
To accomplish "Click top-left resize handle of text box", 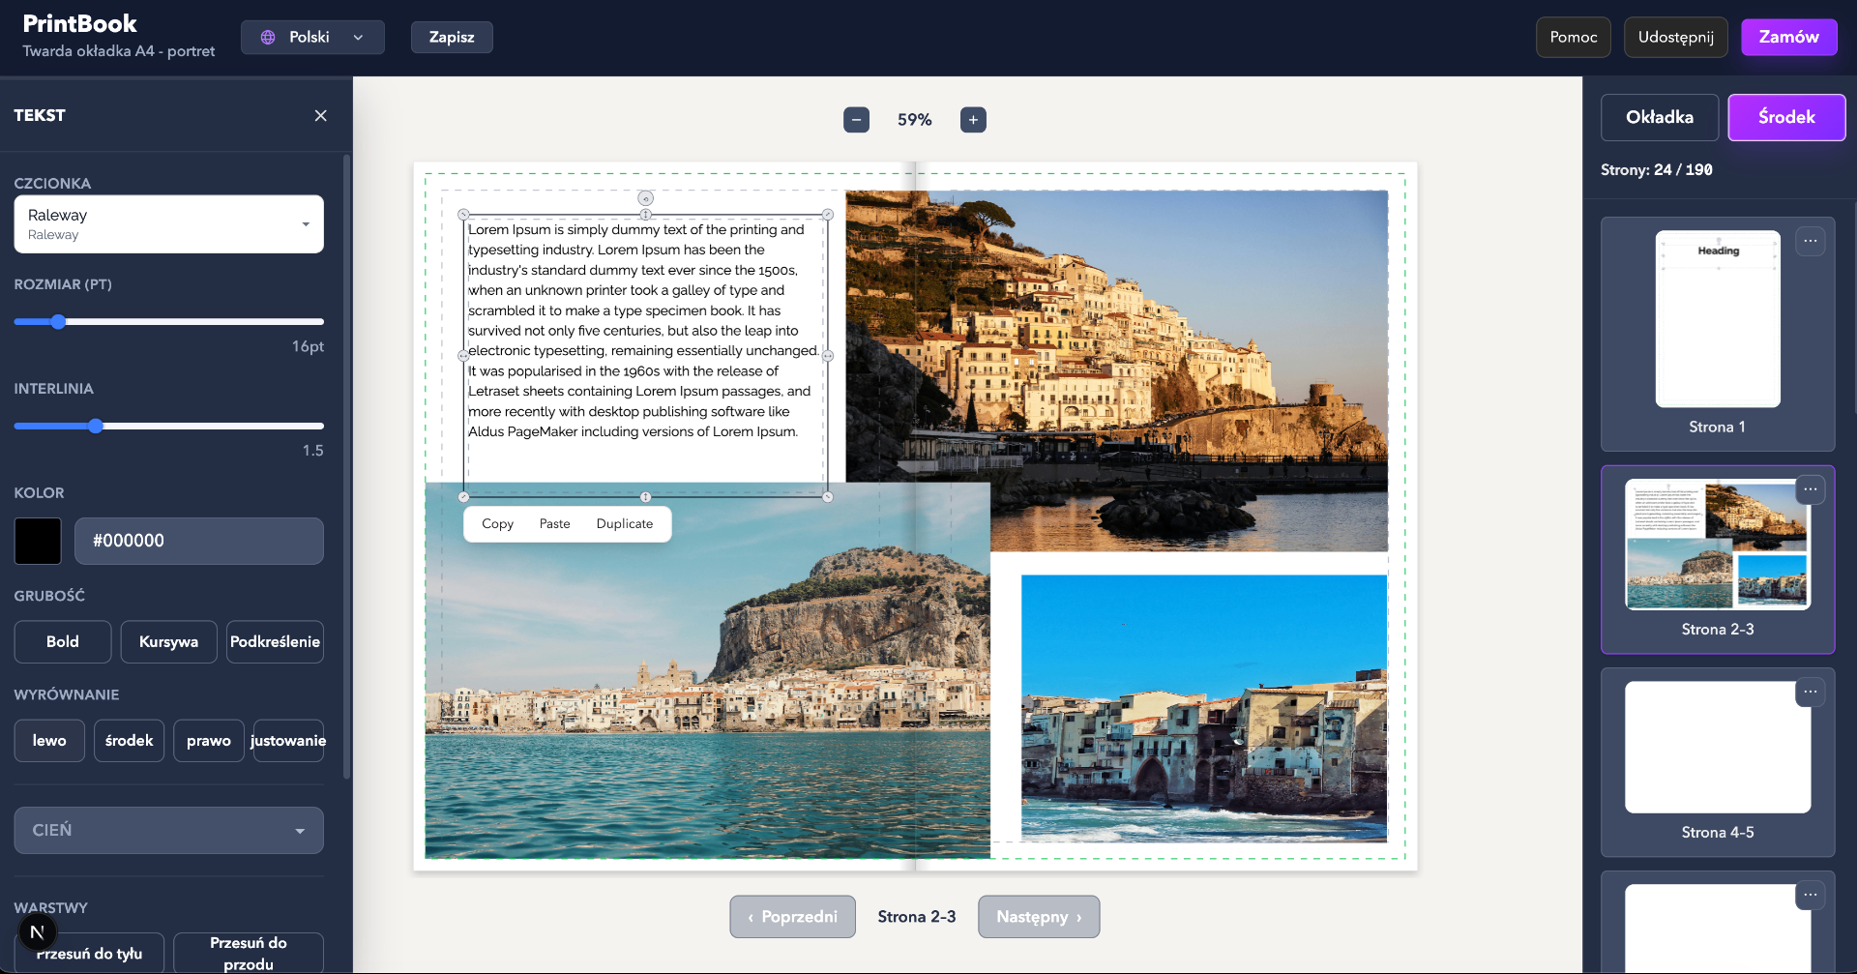I will tap(463, 215).
